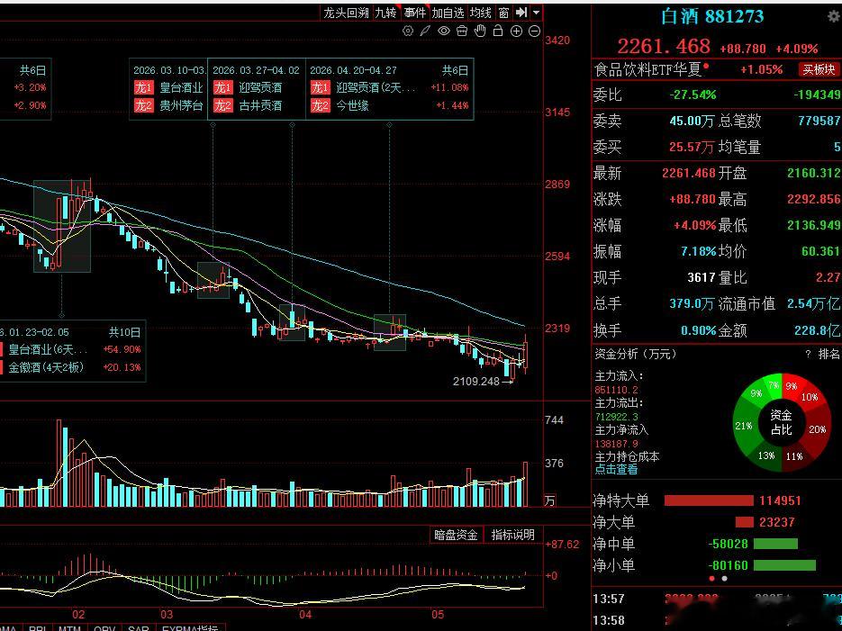The image size is (842, 631).
Task: Click 龙2 古井贡酒 entry
Action: pos(248,105)
